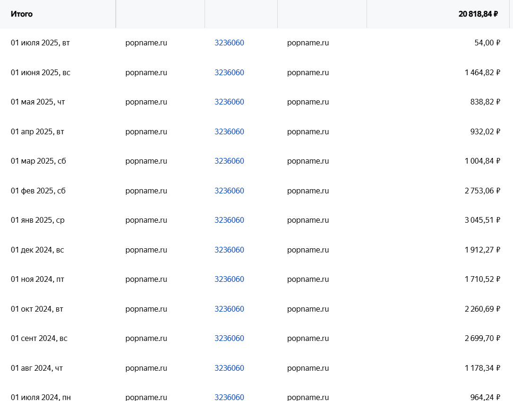Image resolution: width=513 pixels, height=401 pixels.
Task: Click amount 2 260,69 ₽
Action: tap(483, 309)
